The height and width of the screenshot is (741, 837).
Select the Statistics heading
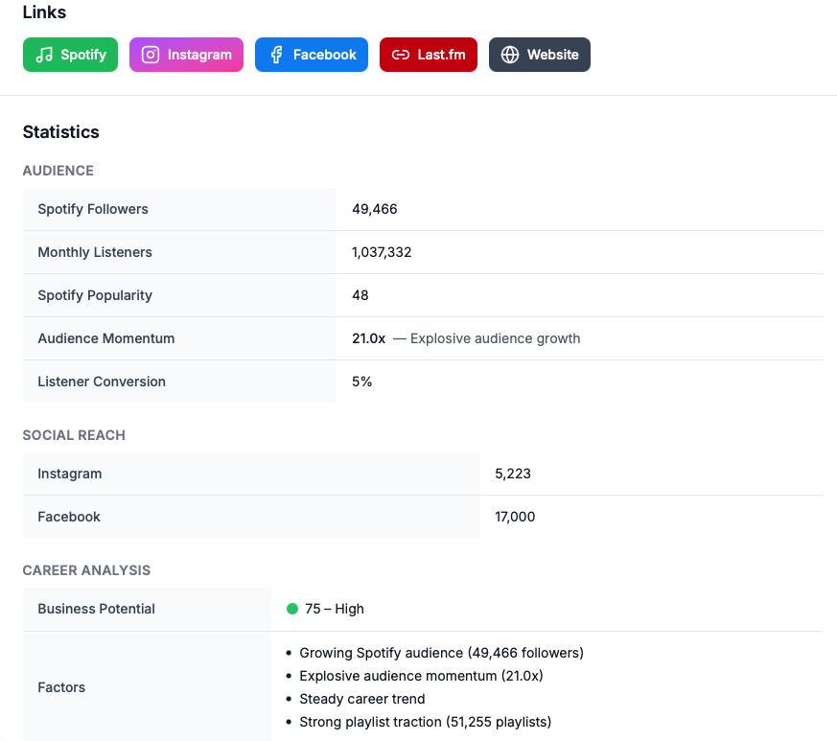(x=60, y=132)
